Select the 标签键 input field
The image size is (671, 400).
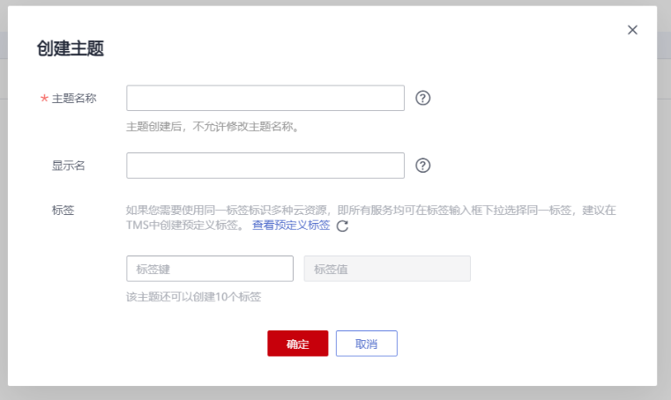210,269
